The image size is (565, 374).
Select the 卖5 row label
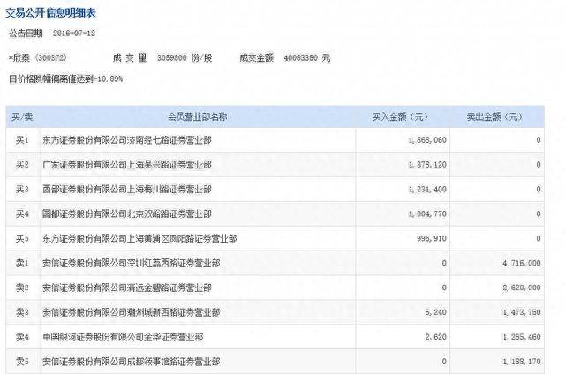click(22, 362)
